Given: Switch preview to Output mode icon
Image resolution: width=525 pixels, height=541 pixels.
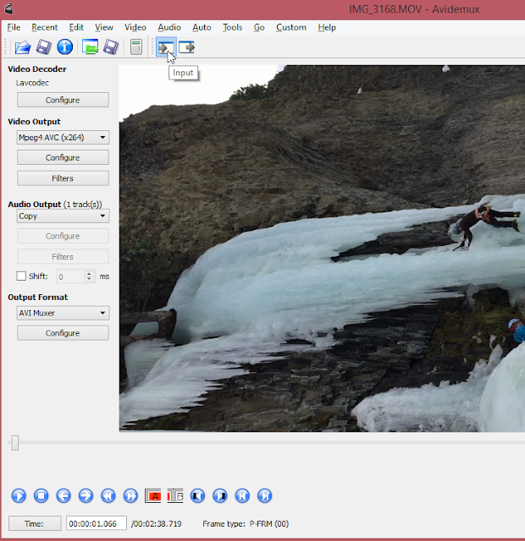Looking at the screenshot, I should [x=186, y=47].
